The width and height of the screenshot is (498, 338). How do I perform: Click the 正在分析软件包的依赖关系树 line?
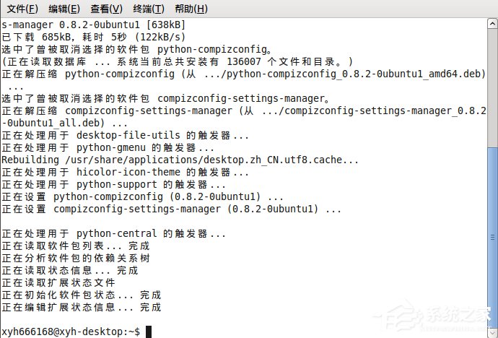tap(75, 258)
